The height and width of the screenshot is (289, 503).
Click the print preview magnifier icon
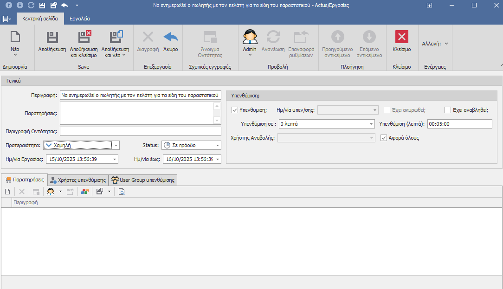[x=122, y=192]
